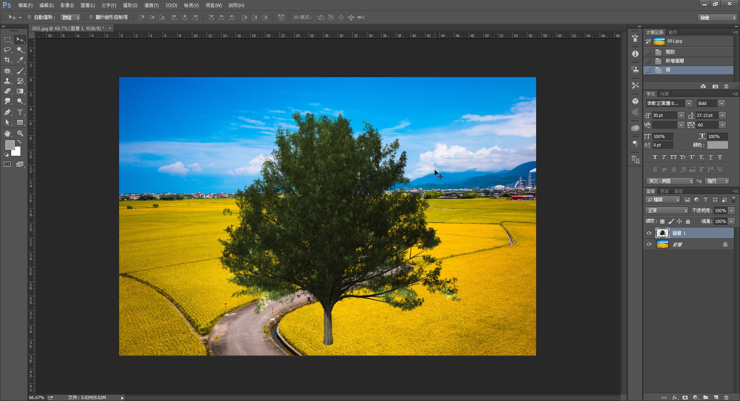The image size is (740, 401).
Task: Create new snapshot with camera icon
Action: click(715, 86)
